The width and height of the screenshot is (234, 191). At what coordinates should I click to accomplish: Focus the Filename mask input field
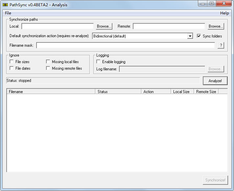[126, 45]
